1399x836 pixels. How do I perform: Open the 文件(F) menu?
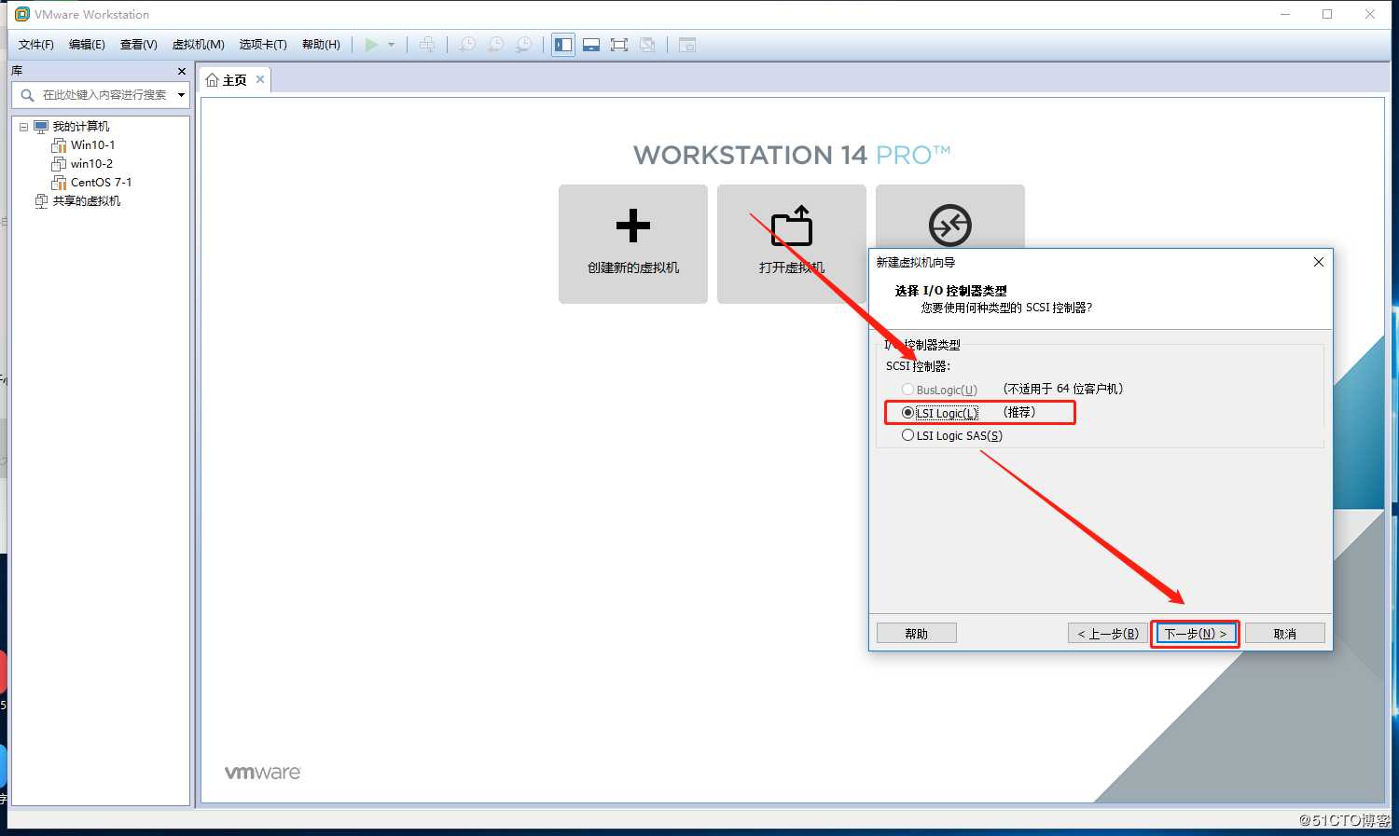click(36, 45)
